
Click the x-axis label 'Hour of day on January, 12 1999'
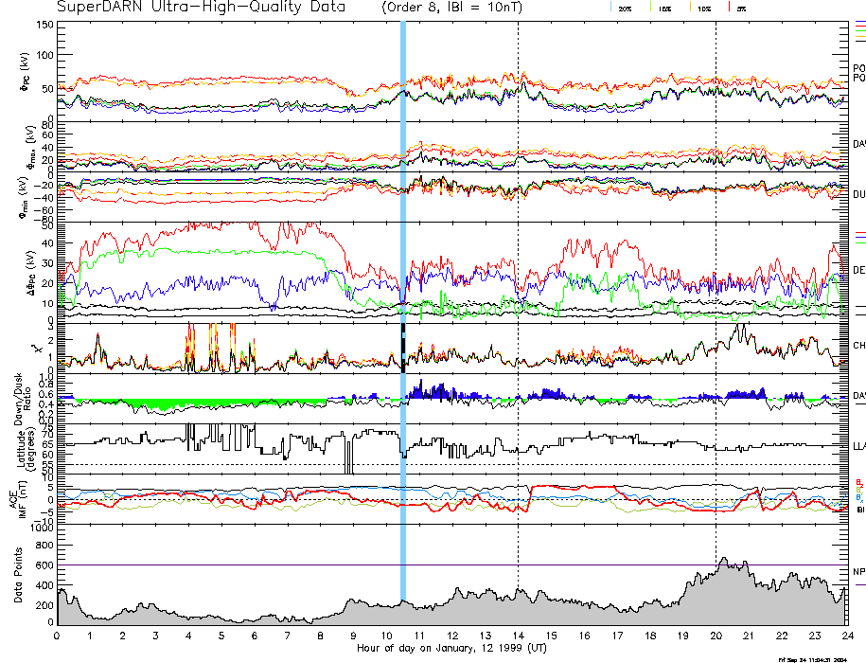click(x=451, y=649)
